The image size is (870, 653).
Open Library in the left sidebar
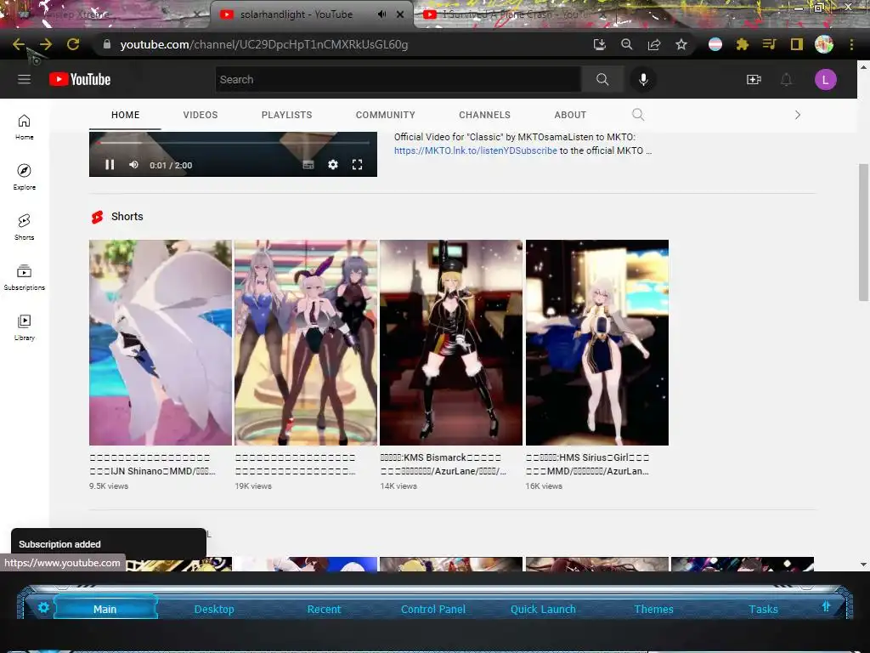[24, 327]
